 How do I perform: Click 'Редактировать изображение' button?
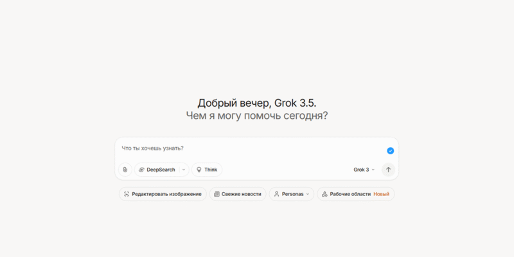(x=163, y=194)
